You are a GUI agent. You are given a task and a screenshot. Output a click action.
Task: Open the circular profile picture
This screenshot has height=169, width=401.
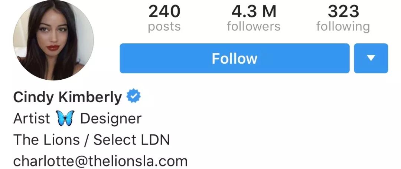point(53,40)
